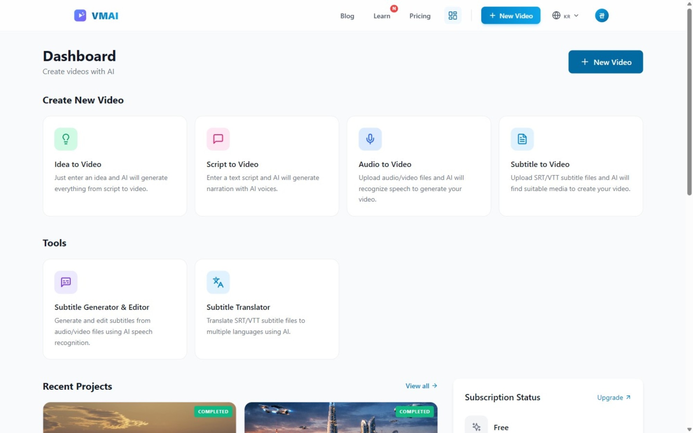The height and width of the screenshot is (433, 693).
Task: Open Subtitle to Video document icon
Action: [522, 139]
